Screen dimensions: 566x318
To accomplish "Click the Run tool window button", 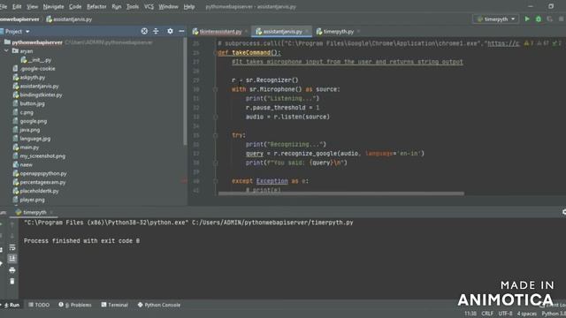I will [x=11, y=305].
